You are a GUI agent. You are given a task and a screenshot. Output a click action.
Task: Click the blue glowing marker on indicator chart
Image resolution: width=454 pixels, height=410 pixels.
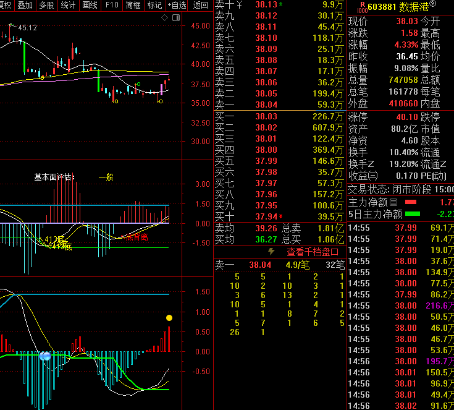44,356
